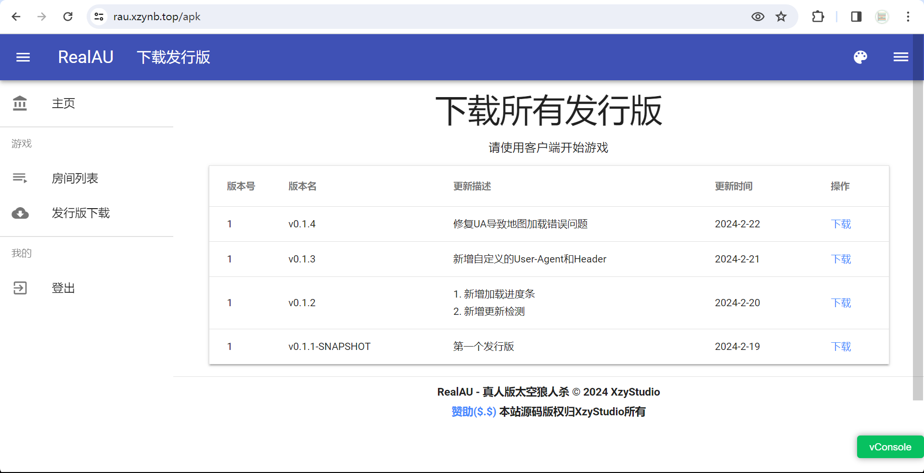Click the 下载所有发行版 page heading
Image resolution: width=924 pixels, height=473 pixels.
(x=549, y=111)
